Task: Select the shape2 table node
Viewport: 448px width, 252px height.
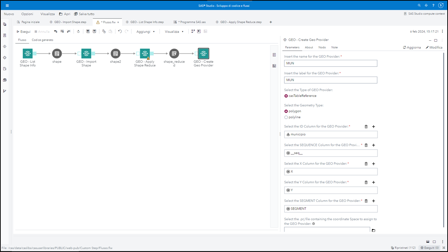Action: (115, 54)
